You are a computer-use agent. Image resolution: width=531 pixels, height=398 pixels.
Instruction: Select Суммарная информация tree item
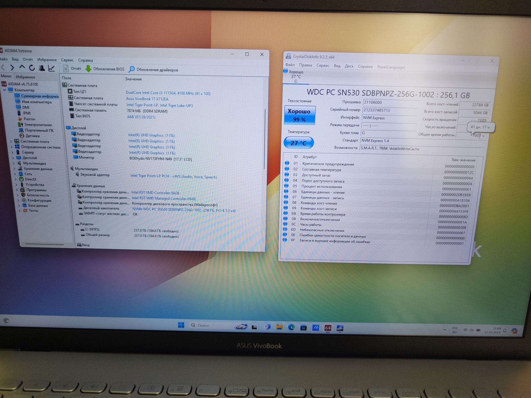37,96
